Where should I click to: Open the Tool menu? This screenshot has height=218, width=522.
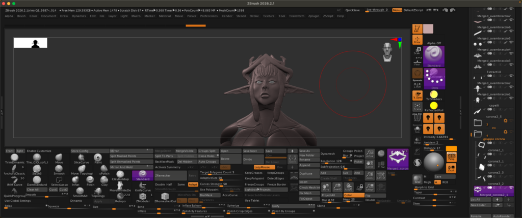(281, 16)
